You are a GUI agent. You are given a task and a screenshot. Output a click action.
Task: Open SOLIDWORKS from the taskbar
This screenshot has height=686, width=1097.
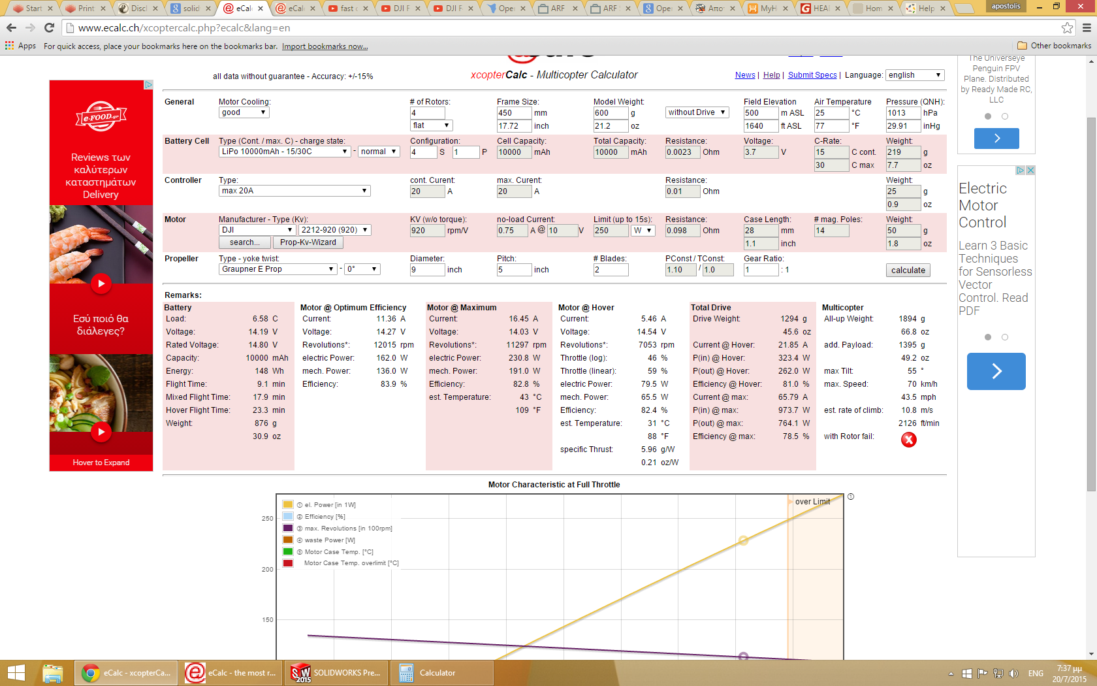[336, 673]
